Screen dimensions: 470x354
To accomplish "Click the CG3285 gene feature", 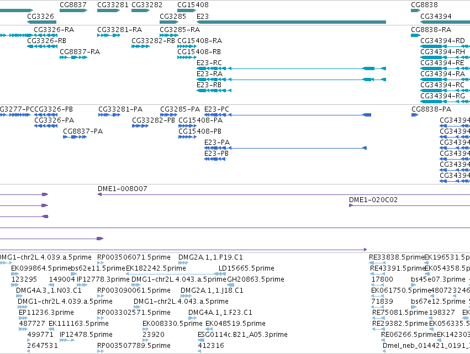I will [x=169, y=22].
